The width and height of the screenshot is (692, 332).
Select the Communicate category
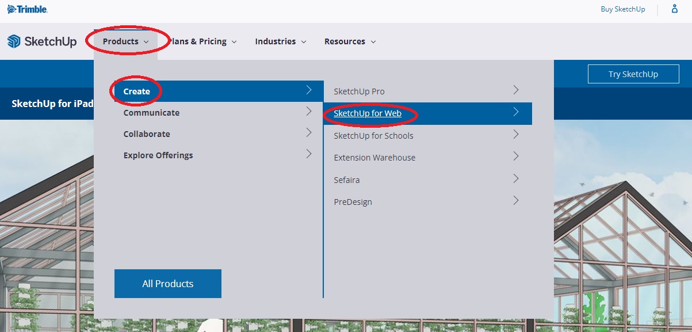point(151,113)
